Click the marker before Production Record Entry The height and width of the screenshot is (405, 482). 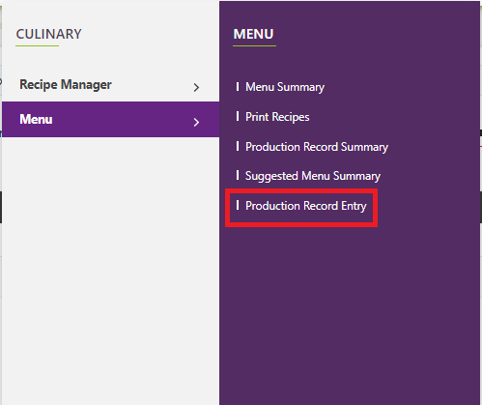coord(238,205)
